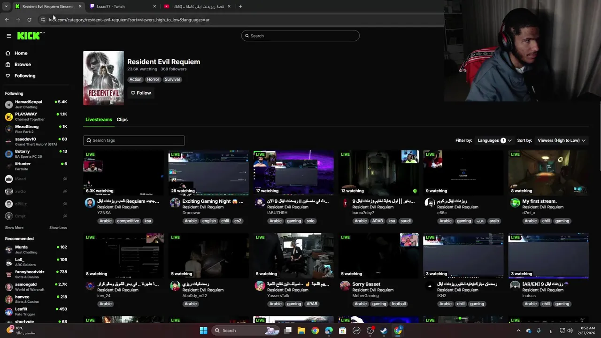Open a new browser tab

pyautogui.click(x=240, y=7)
